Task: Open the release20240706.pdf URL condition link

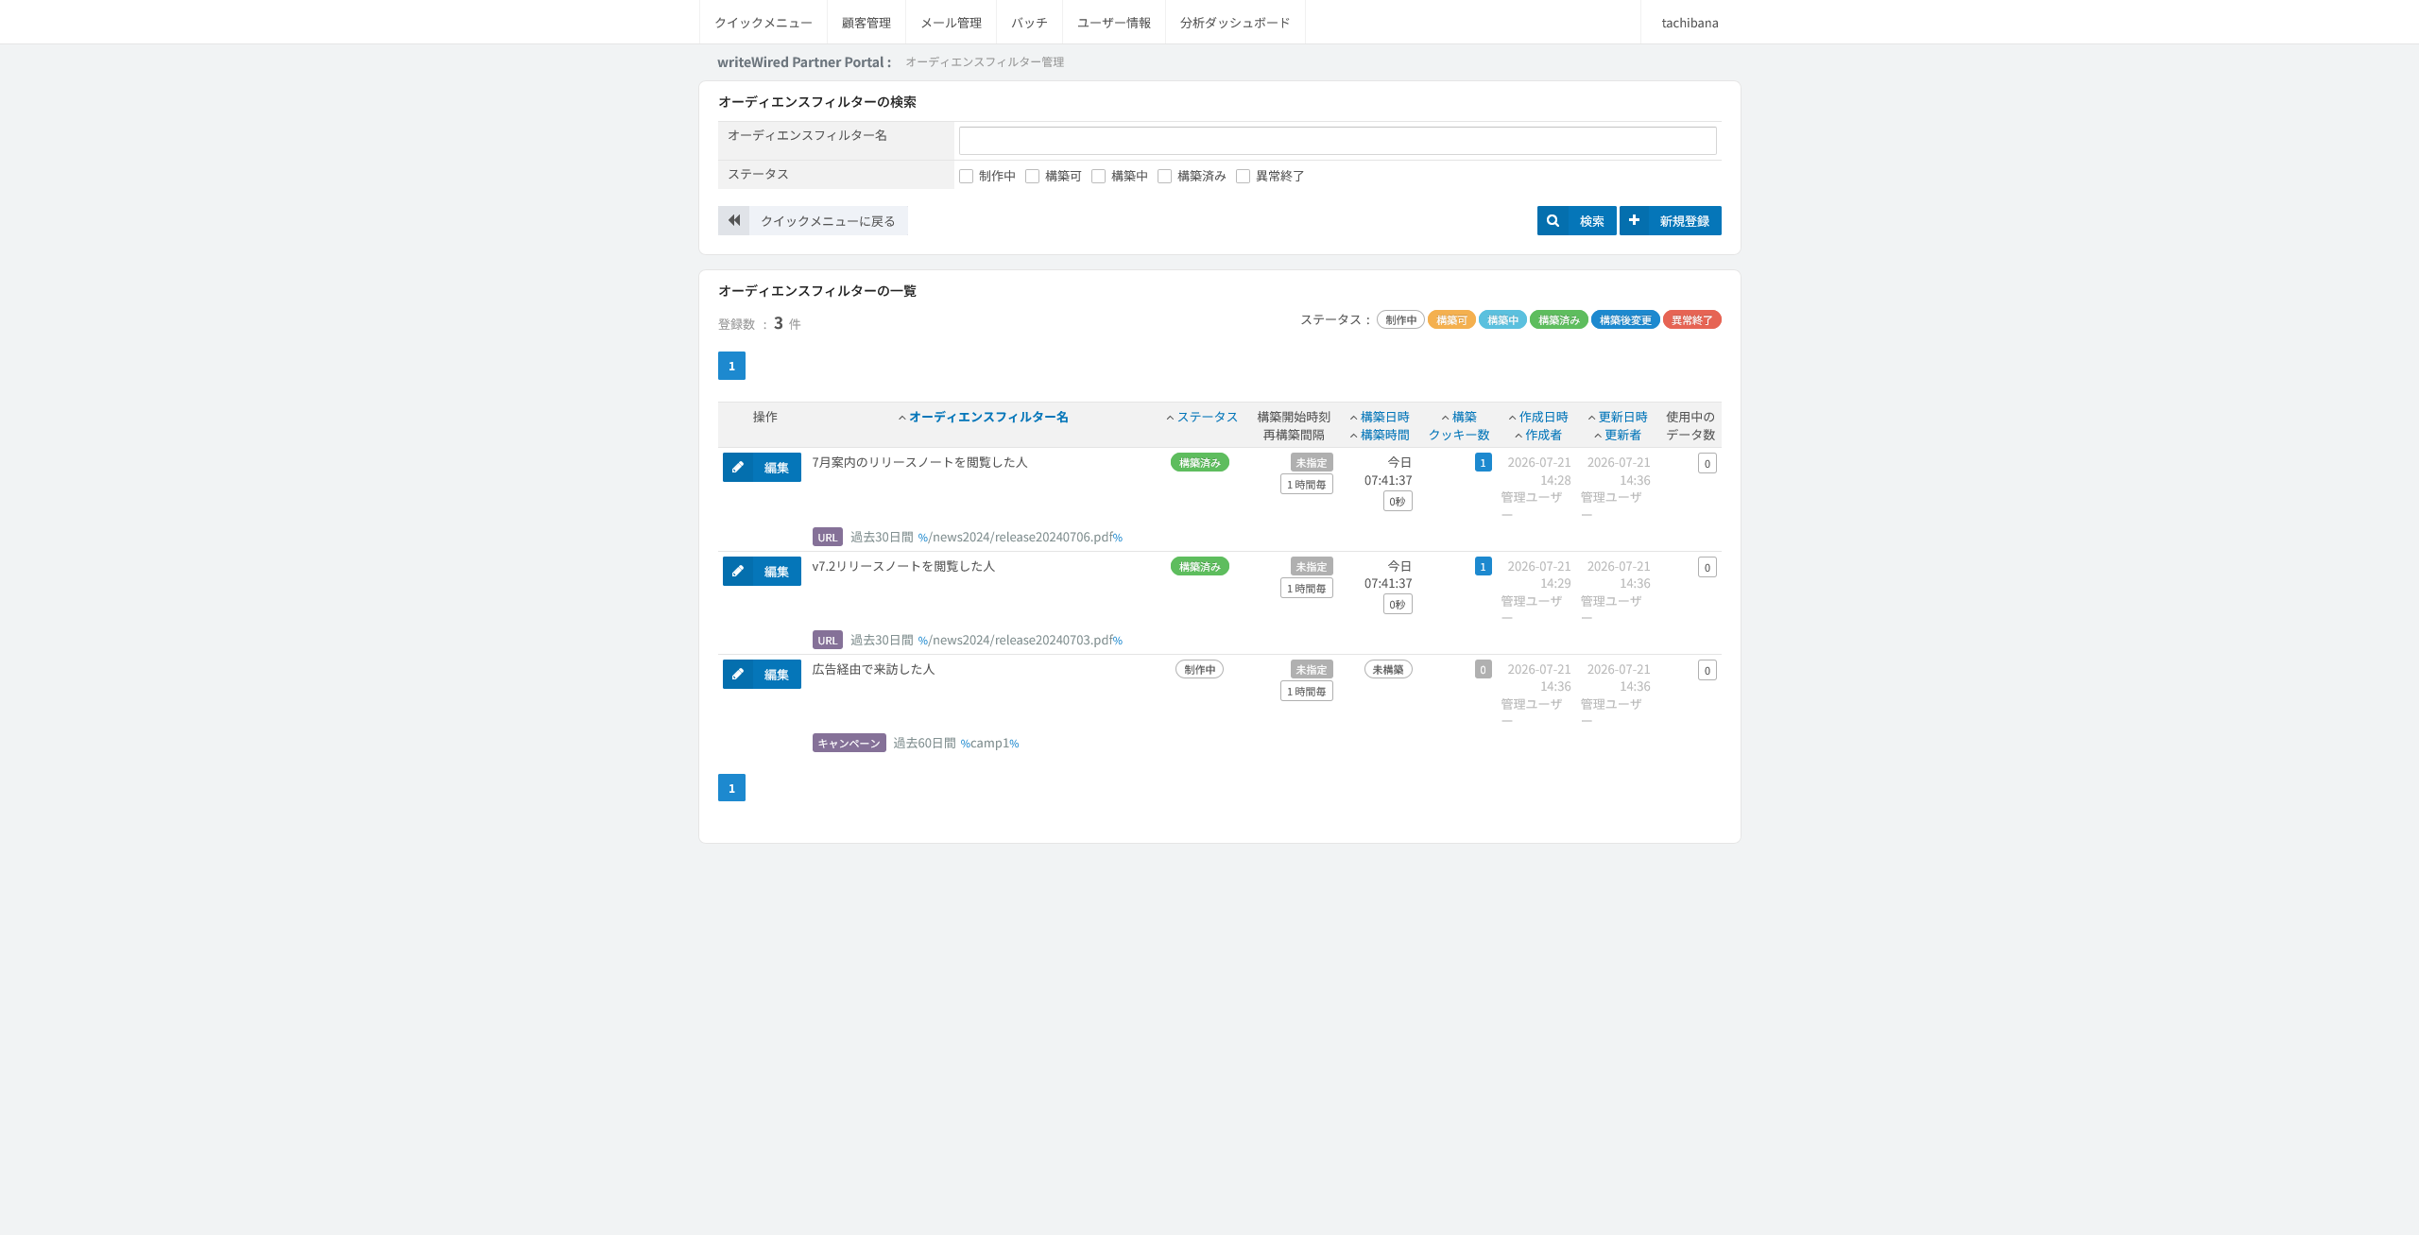Action: [1021, 537]
